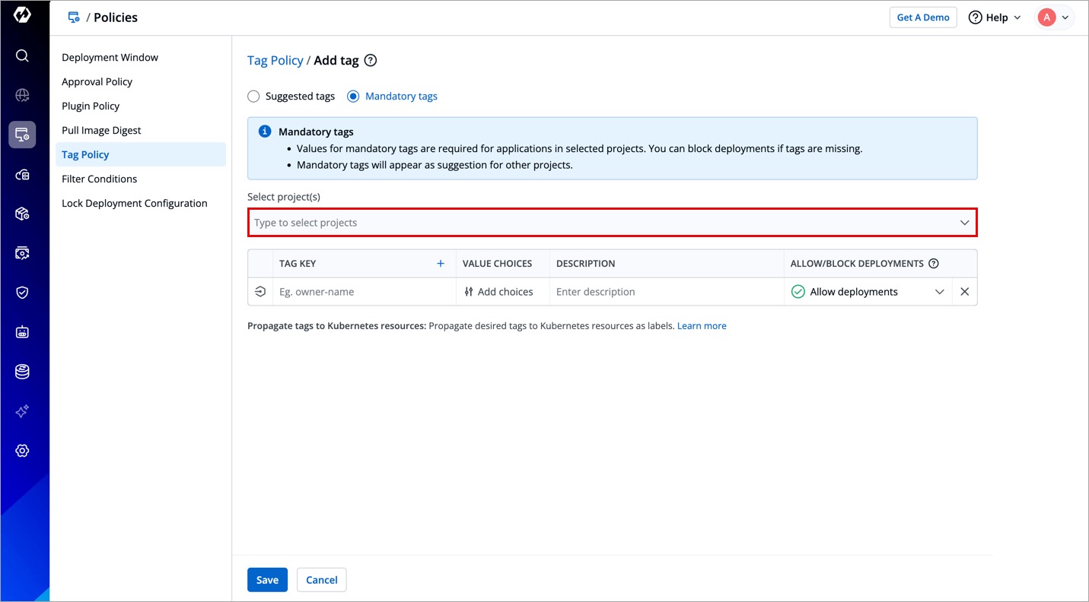Open the Help menu dropdown
This screenshot has height=602, width=1089.
tap(995, 17)
